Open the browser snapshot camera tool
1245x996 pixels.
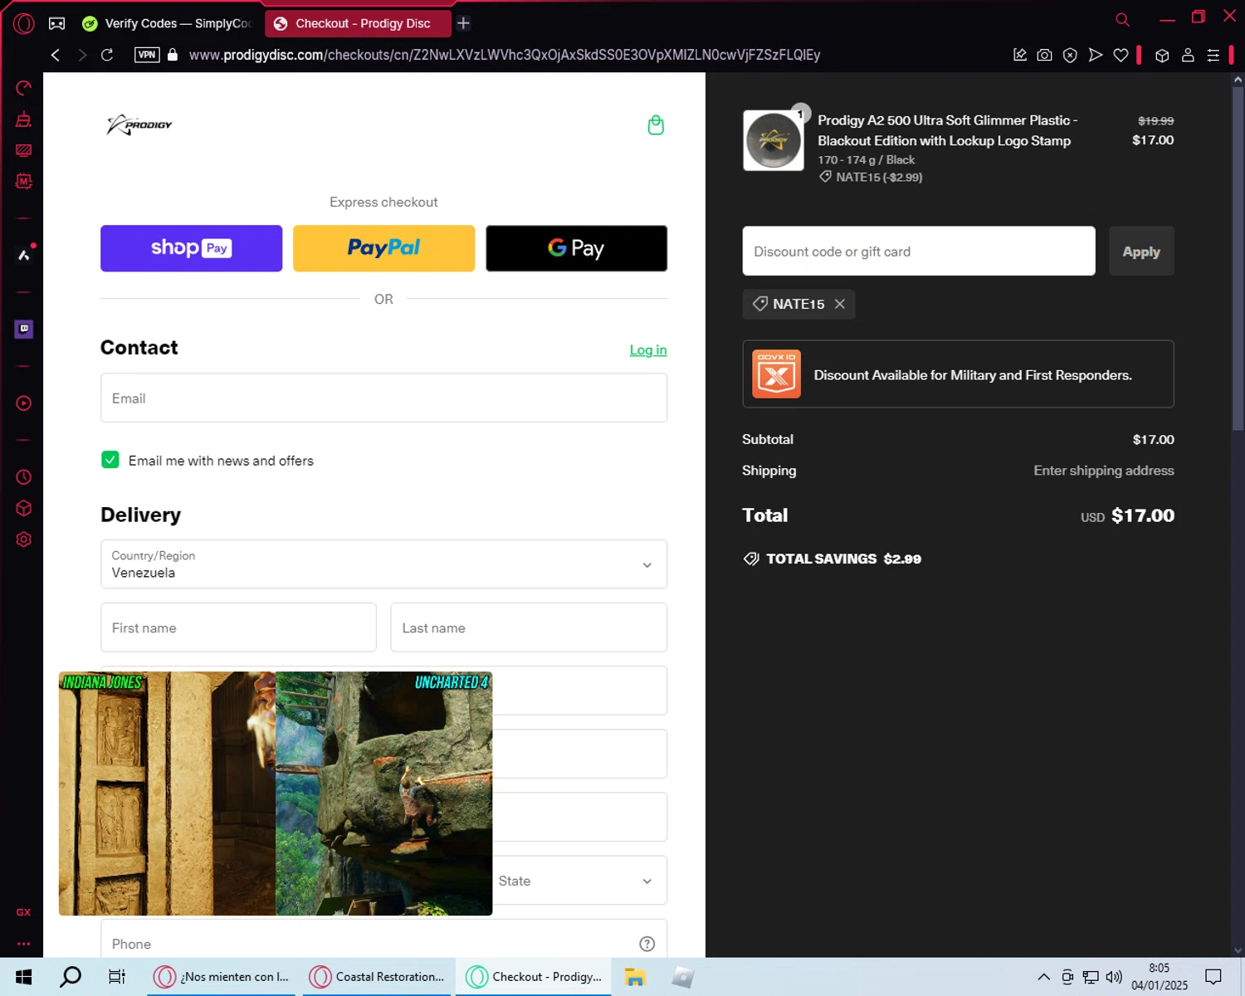pos(1045,55)
